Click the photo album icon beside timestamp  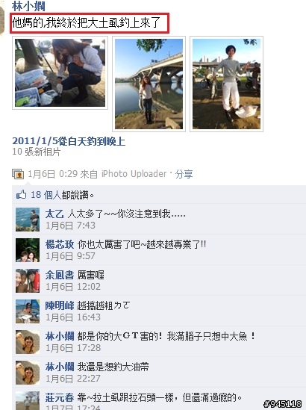[18, 174]
